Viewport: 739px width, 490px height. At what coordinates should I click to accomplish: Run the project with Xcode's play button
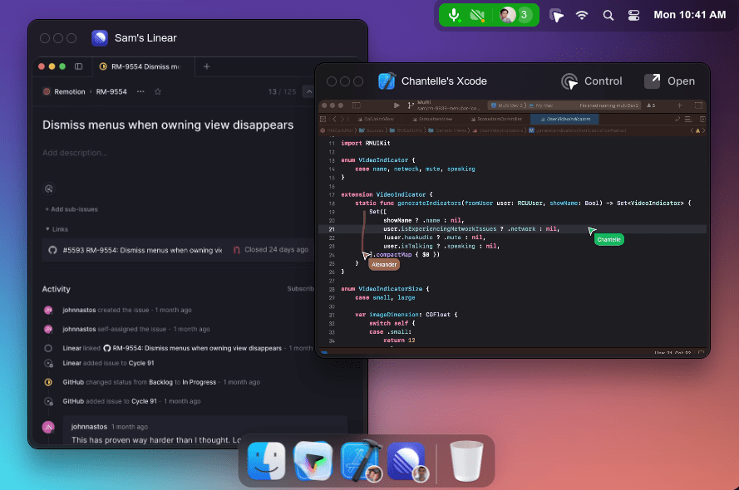click(397, 105)
